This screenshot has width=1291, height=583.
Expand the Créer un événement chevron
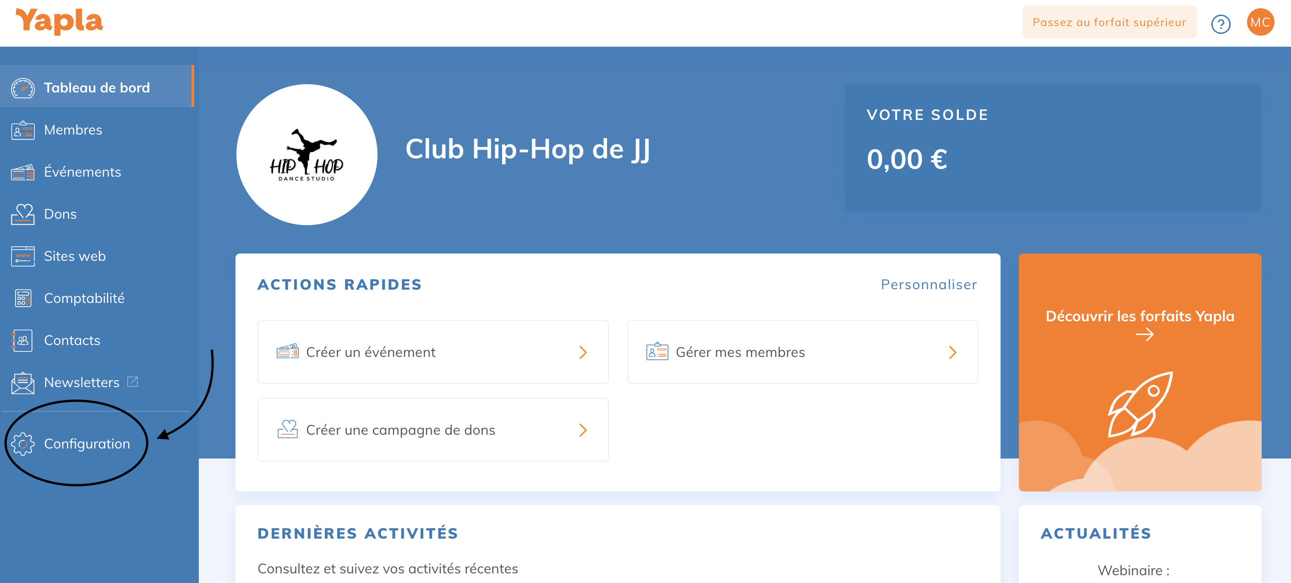[x=583, y=352]
